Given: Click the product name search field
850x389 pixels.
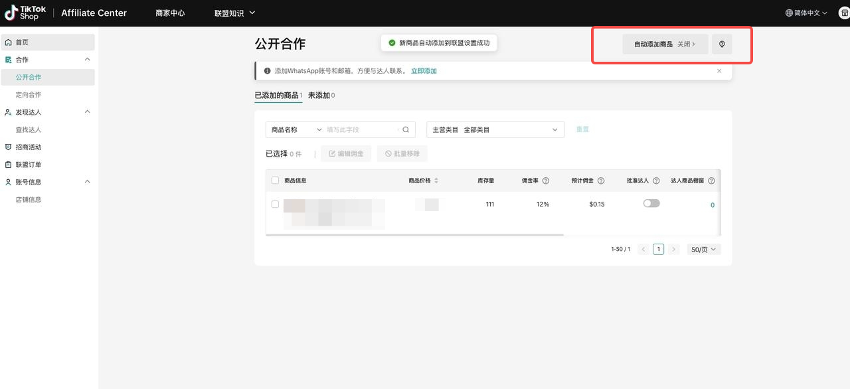Looking at the screenshot, I should [362, 130].
